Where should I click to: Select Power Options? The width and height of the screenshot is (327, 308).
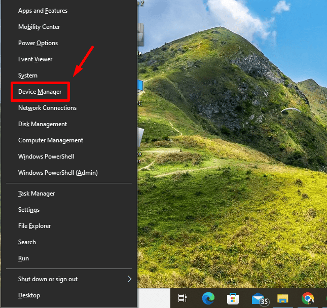69,43
